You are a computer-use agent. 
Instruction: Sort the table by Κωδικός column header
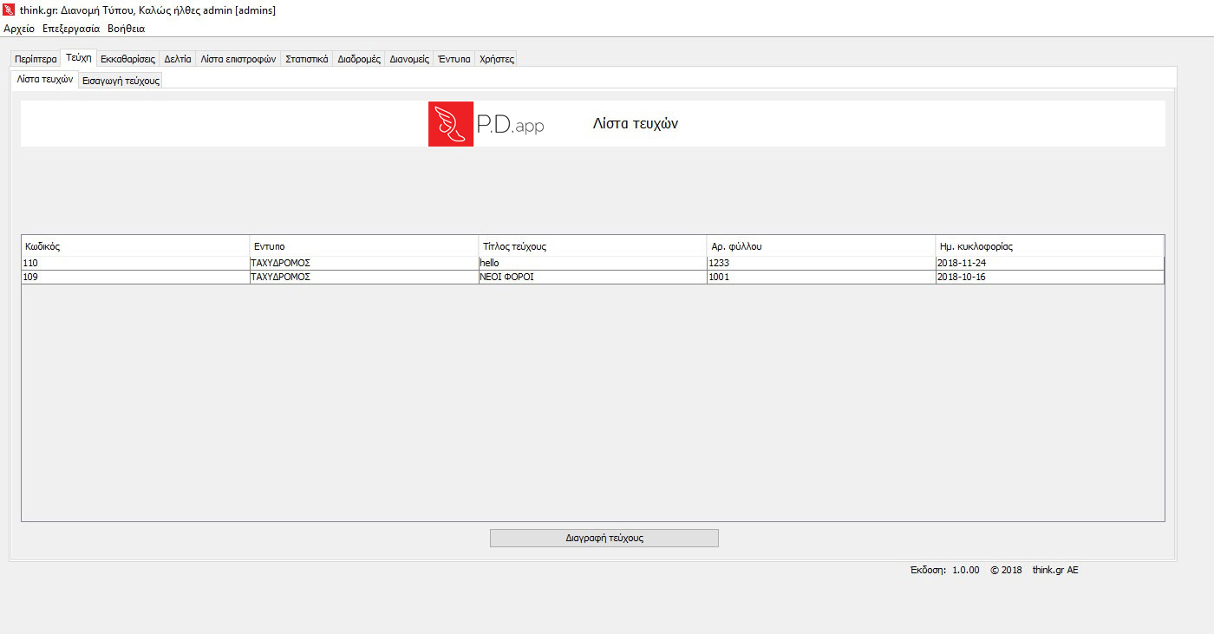pos(135,246)
